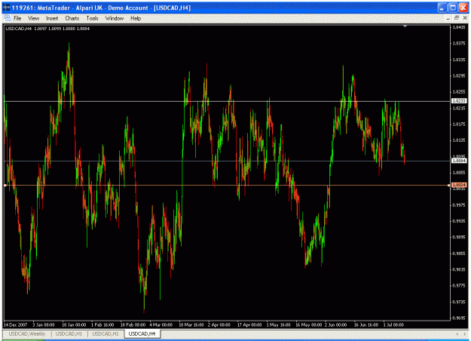Image resolution: width=471 pixels, height=341 pixels.
Task: Minimize the chart child window in the menu bar
Action: tap(448, 18)
